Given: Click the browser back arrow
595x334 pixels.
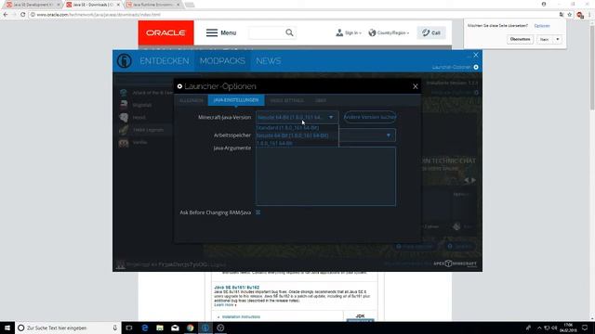Looking at the screenshot, I should tap(6, 15).
